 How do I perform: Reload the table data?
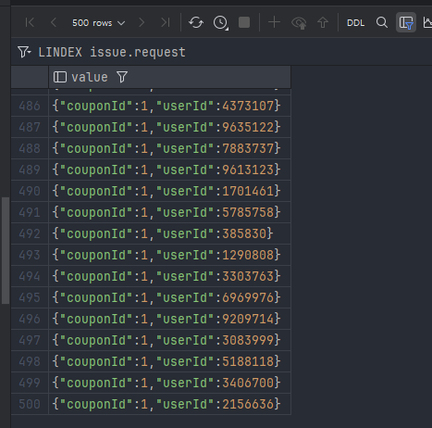point(196,22)
